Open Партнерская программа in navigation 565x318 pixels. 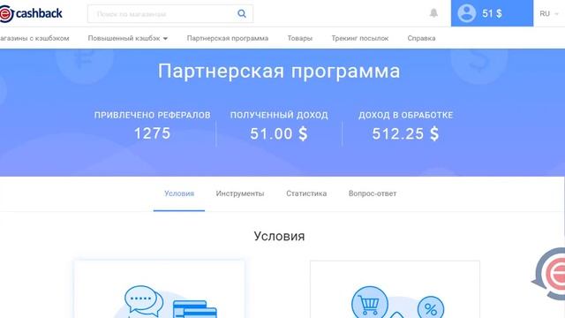pyautogui.click(x=228, y=38)
